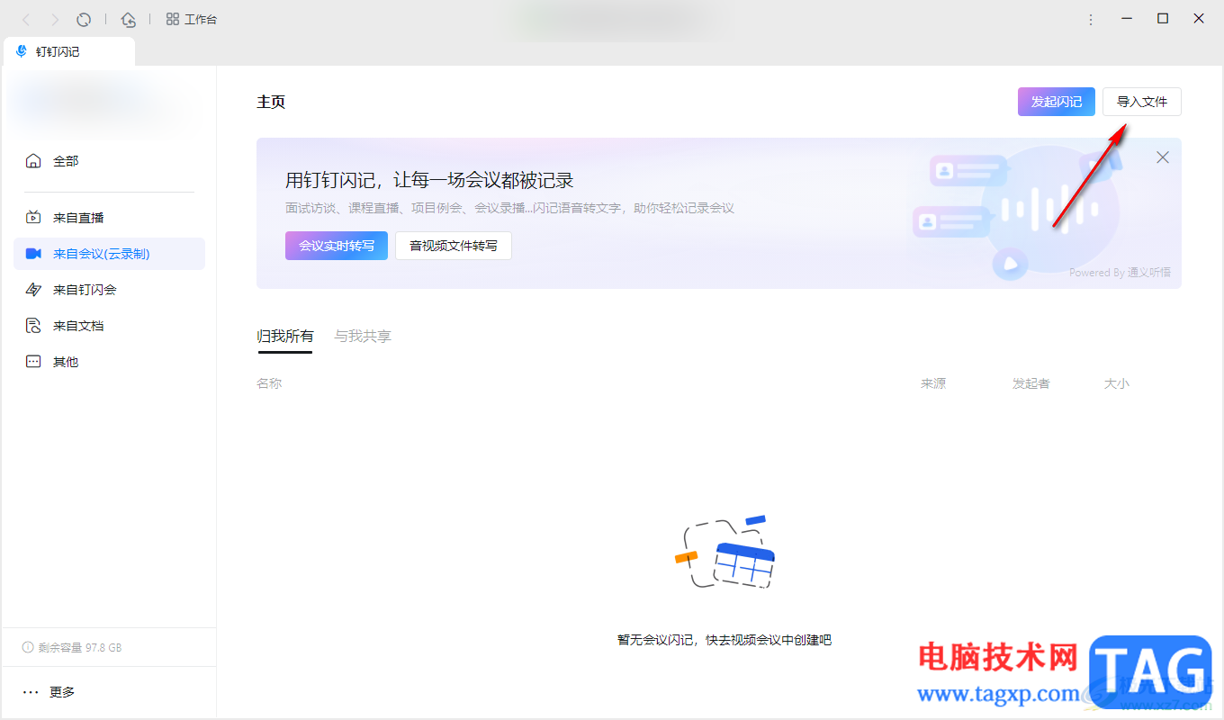Viewport: 1224px width, 720px height.
Task: Open the 工作台 workbench grid icon
Action: pos(173,19)
